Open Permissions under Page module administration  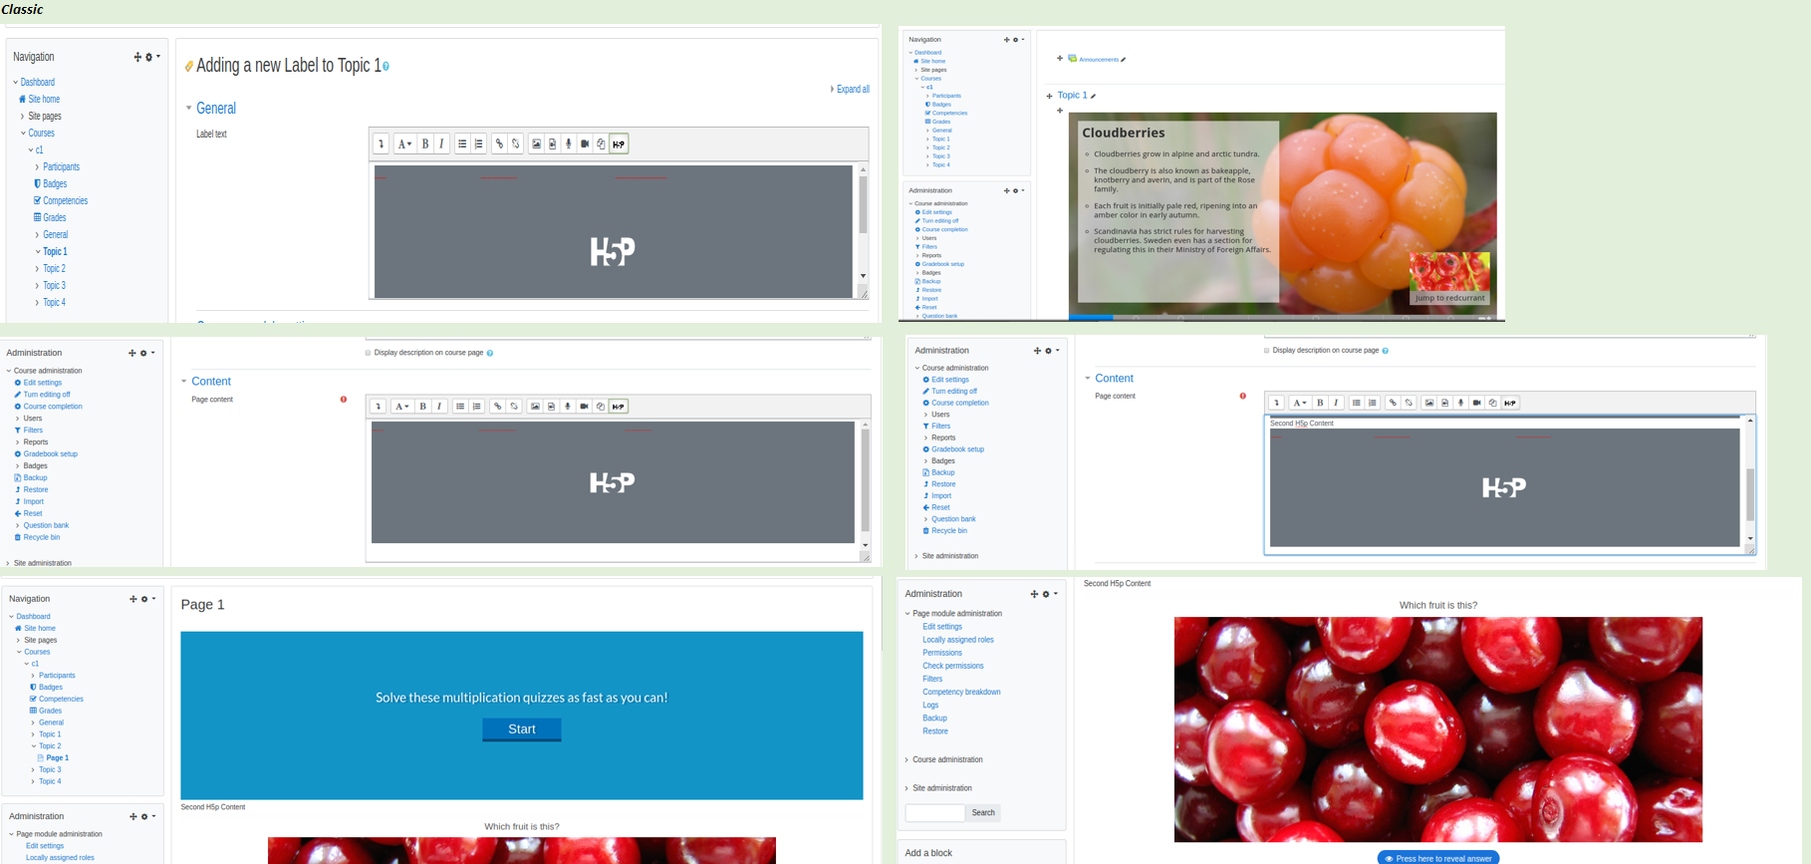click(x=942, y=653)
